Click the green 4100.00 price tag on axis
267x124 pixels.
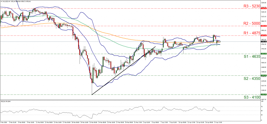[263, 95]
